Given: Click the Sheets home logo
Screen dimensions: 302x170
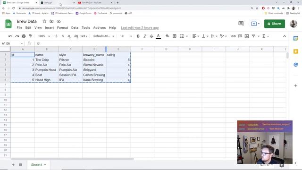Looking at the screenshot, I should [x=8, y=24].
